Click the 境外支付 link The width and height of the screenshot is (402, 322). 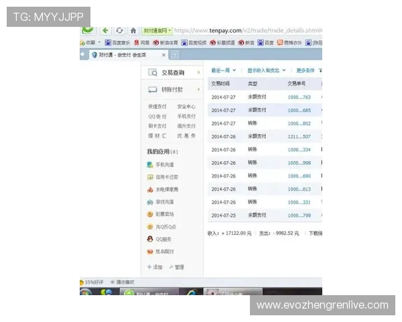(x=186, y=126)
